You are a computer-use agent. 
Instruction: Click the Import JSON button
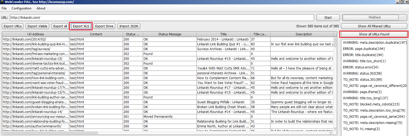(x=129, y=26)
